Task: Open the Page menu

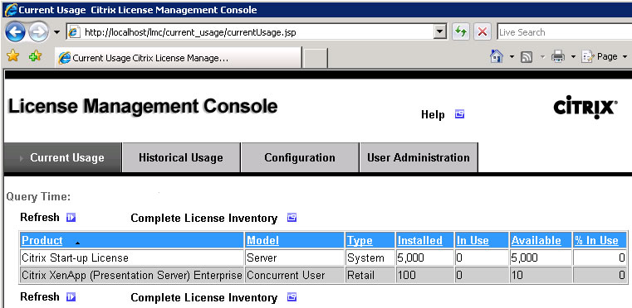Action: tap(605, 56)
